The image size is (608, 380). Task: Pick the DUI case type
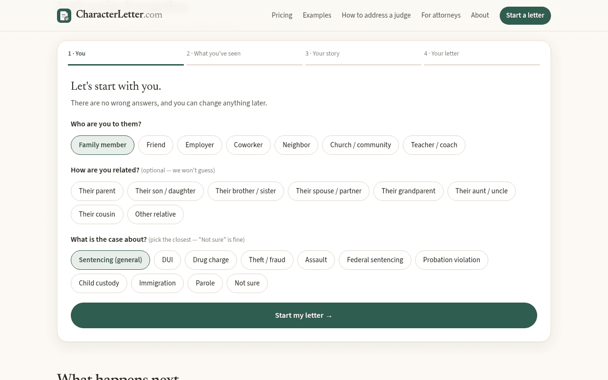168,260
